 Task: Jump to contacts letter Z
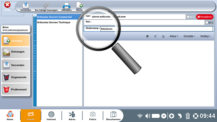35,79
